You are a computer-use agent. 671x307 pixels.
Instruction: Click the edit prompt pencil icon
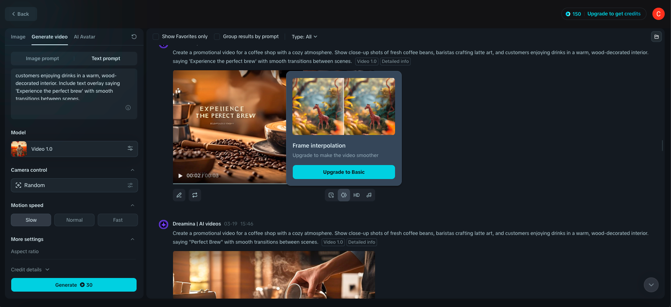pos(179,195)
